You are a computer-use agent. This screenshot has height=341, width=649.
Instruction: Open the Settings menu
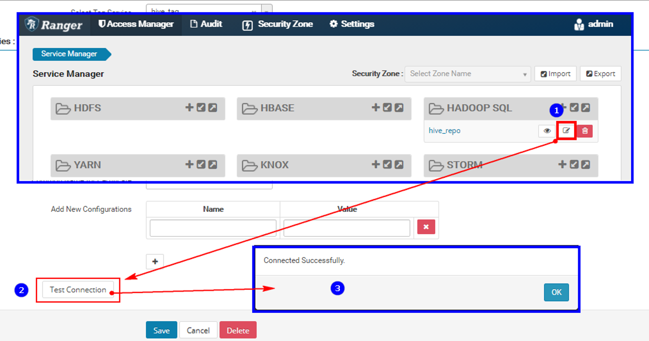click(x=352, y=24)
